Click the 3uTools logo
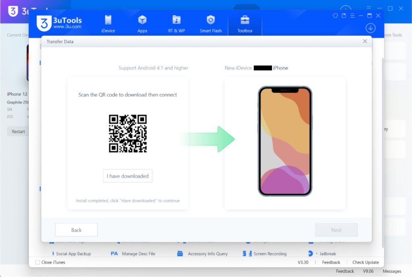This screenshot has width=412, height=277. (x=60, y=23)
